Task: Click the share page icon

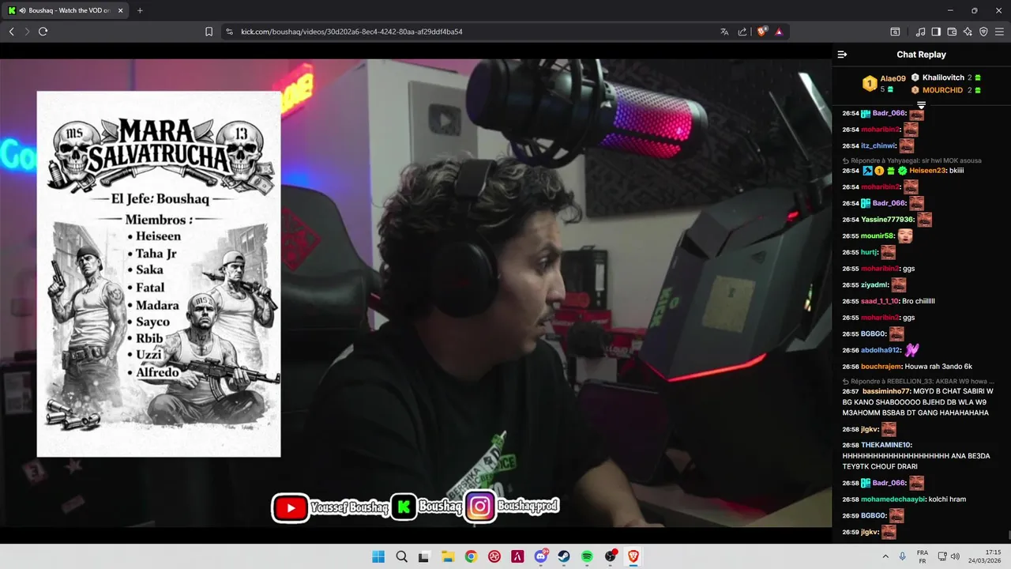Action: coord(742,32)
